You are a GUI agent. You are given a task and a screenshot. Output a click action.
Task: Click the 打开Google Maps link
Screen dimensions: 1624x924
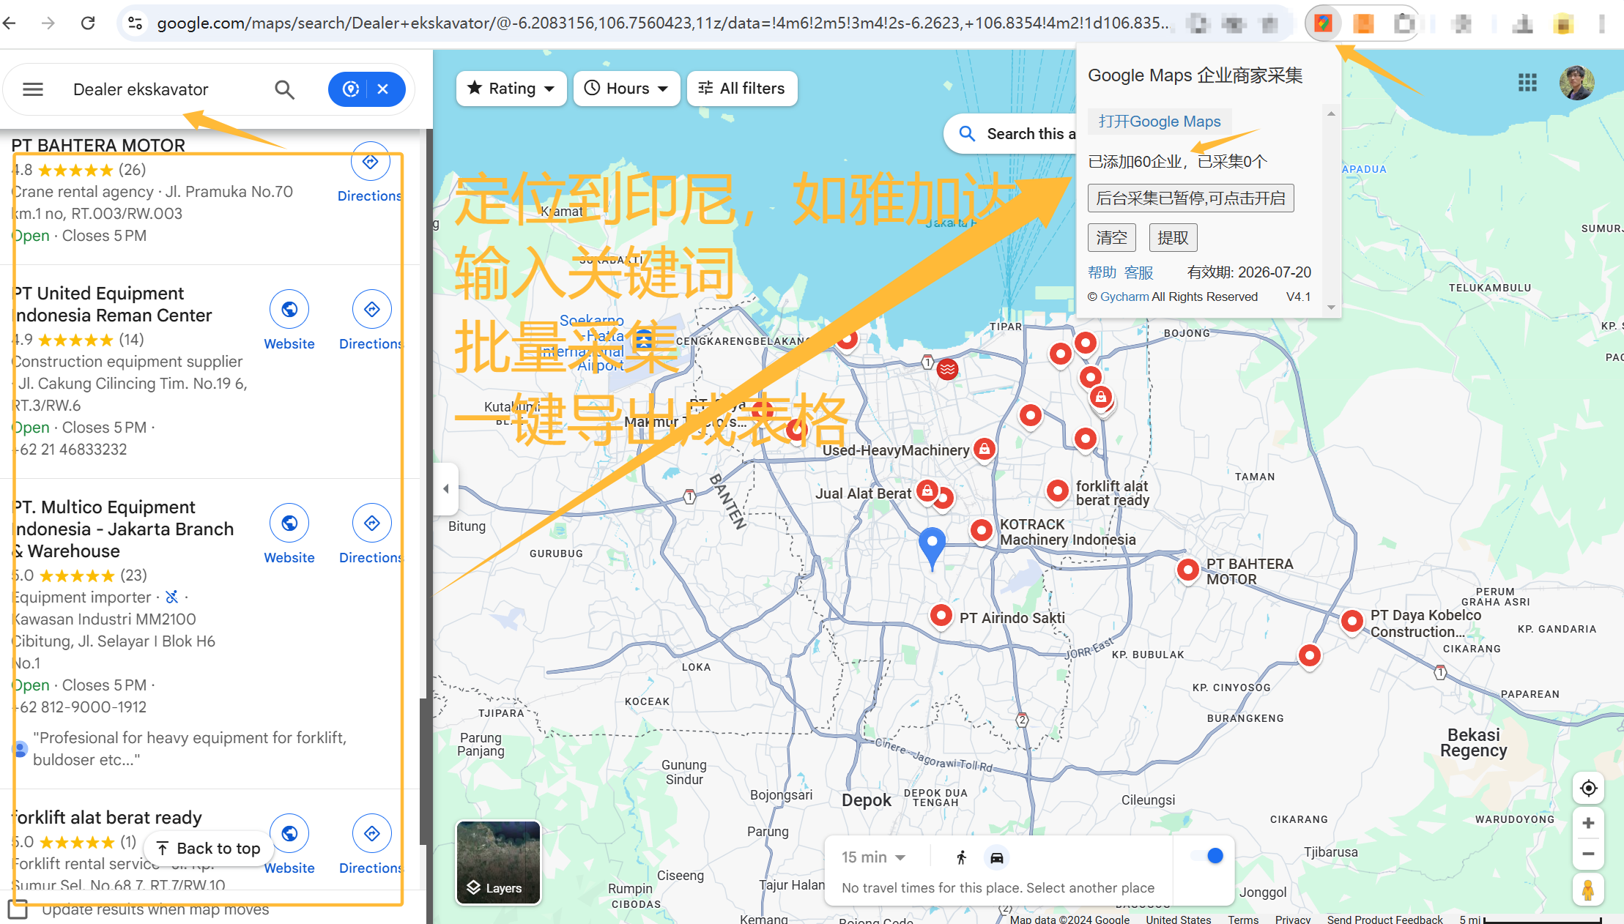pos(1160,122)
